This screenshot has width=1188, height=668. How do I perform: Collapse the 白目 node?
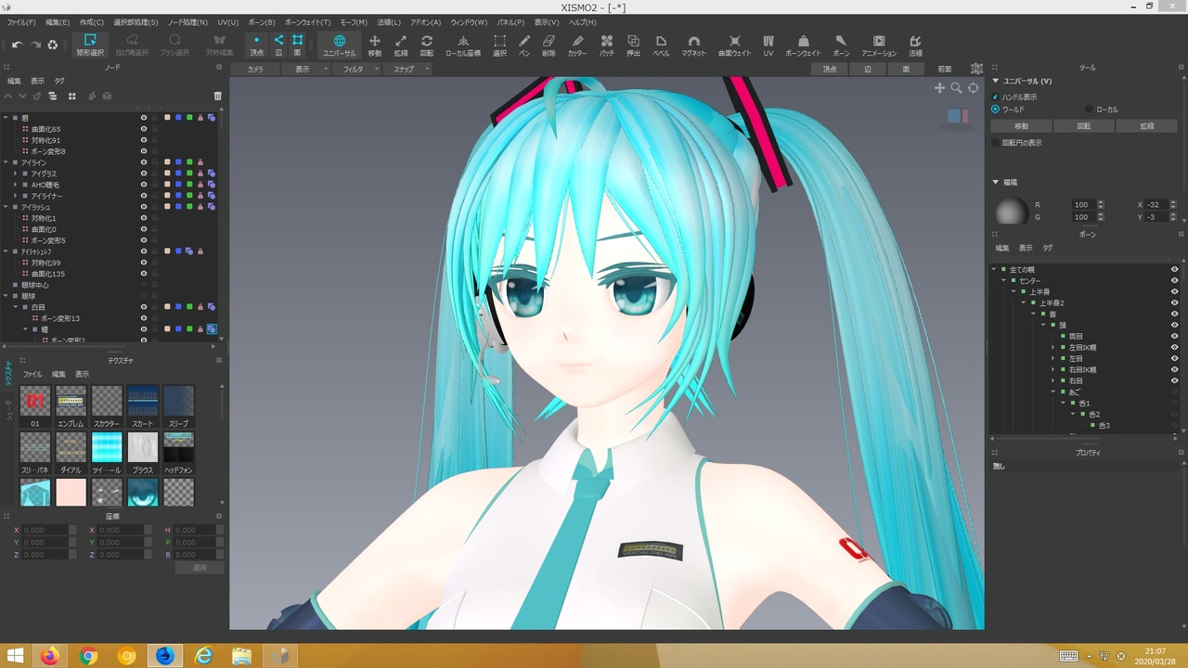pos(16,307)
